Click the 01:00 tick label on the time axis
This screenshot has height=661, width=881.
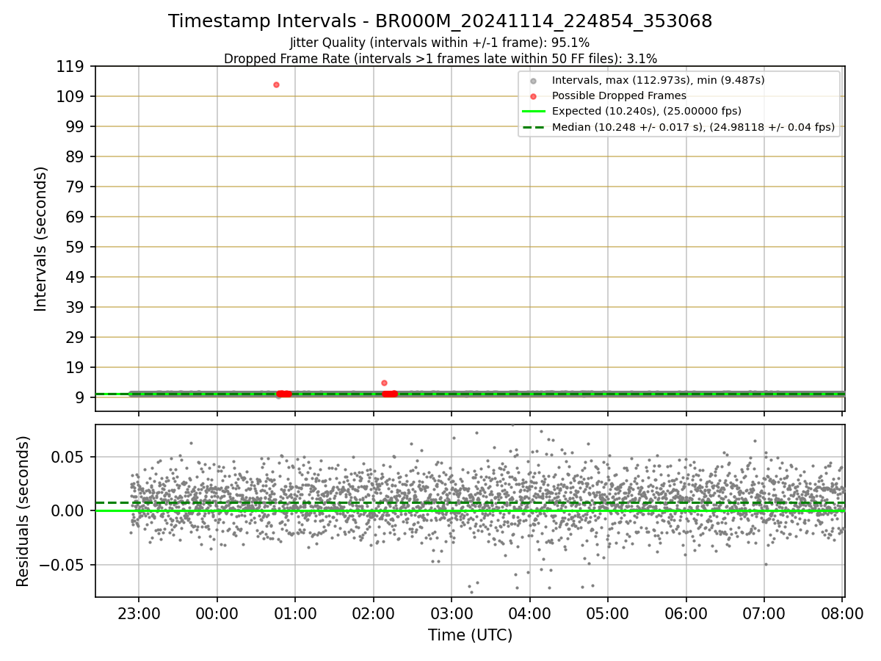coord(295,614)
